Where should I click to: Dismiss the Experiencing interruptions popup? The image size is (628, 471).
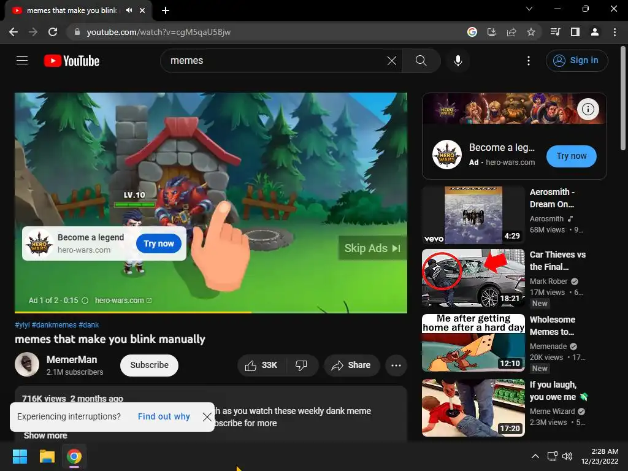[207, 417]
